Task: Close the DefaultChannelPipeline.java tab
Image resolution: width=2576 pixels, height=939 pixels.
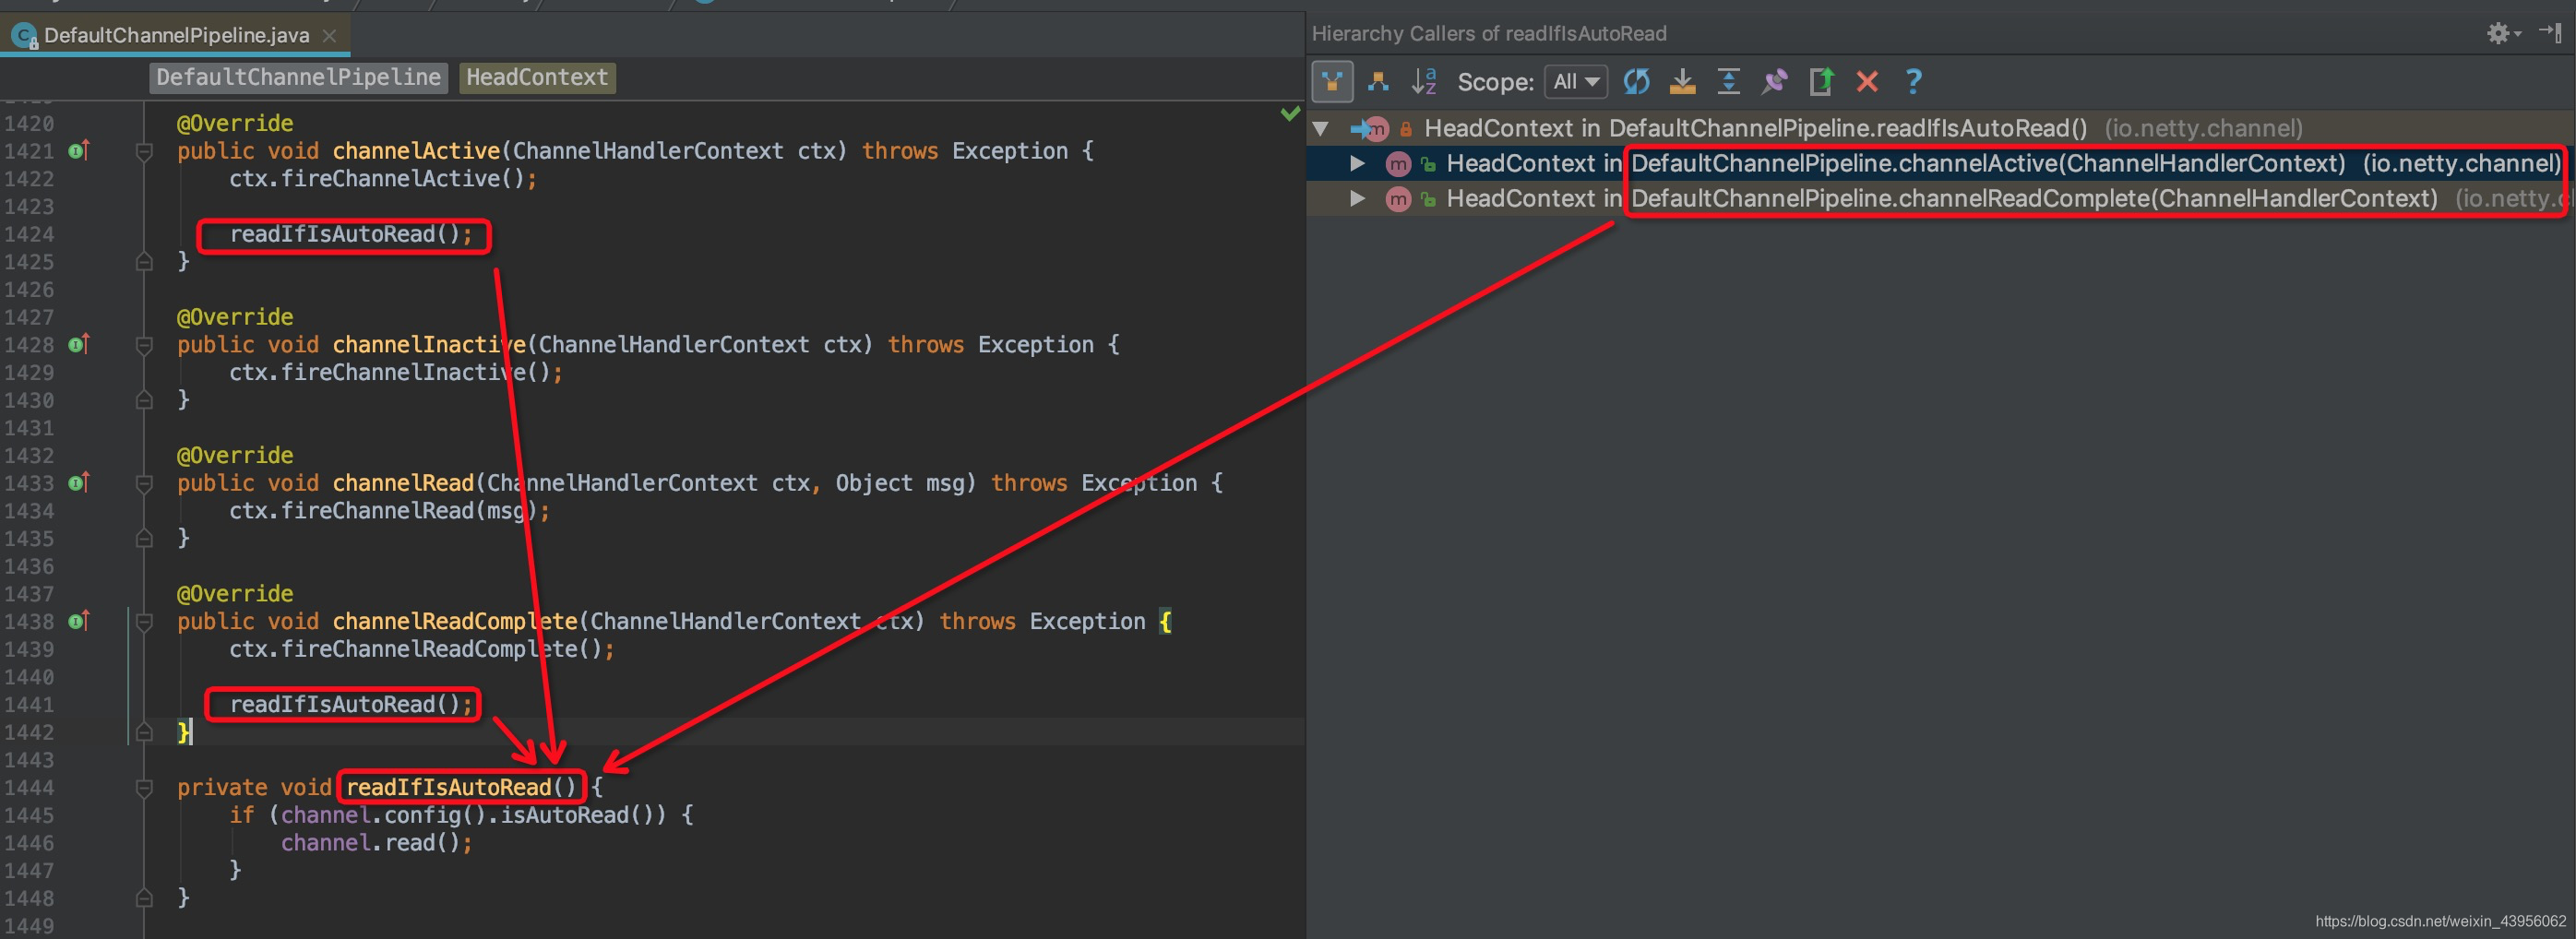Action: [x=329, y=35]
